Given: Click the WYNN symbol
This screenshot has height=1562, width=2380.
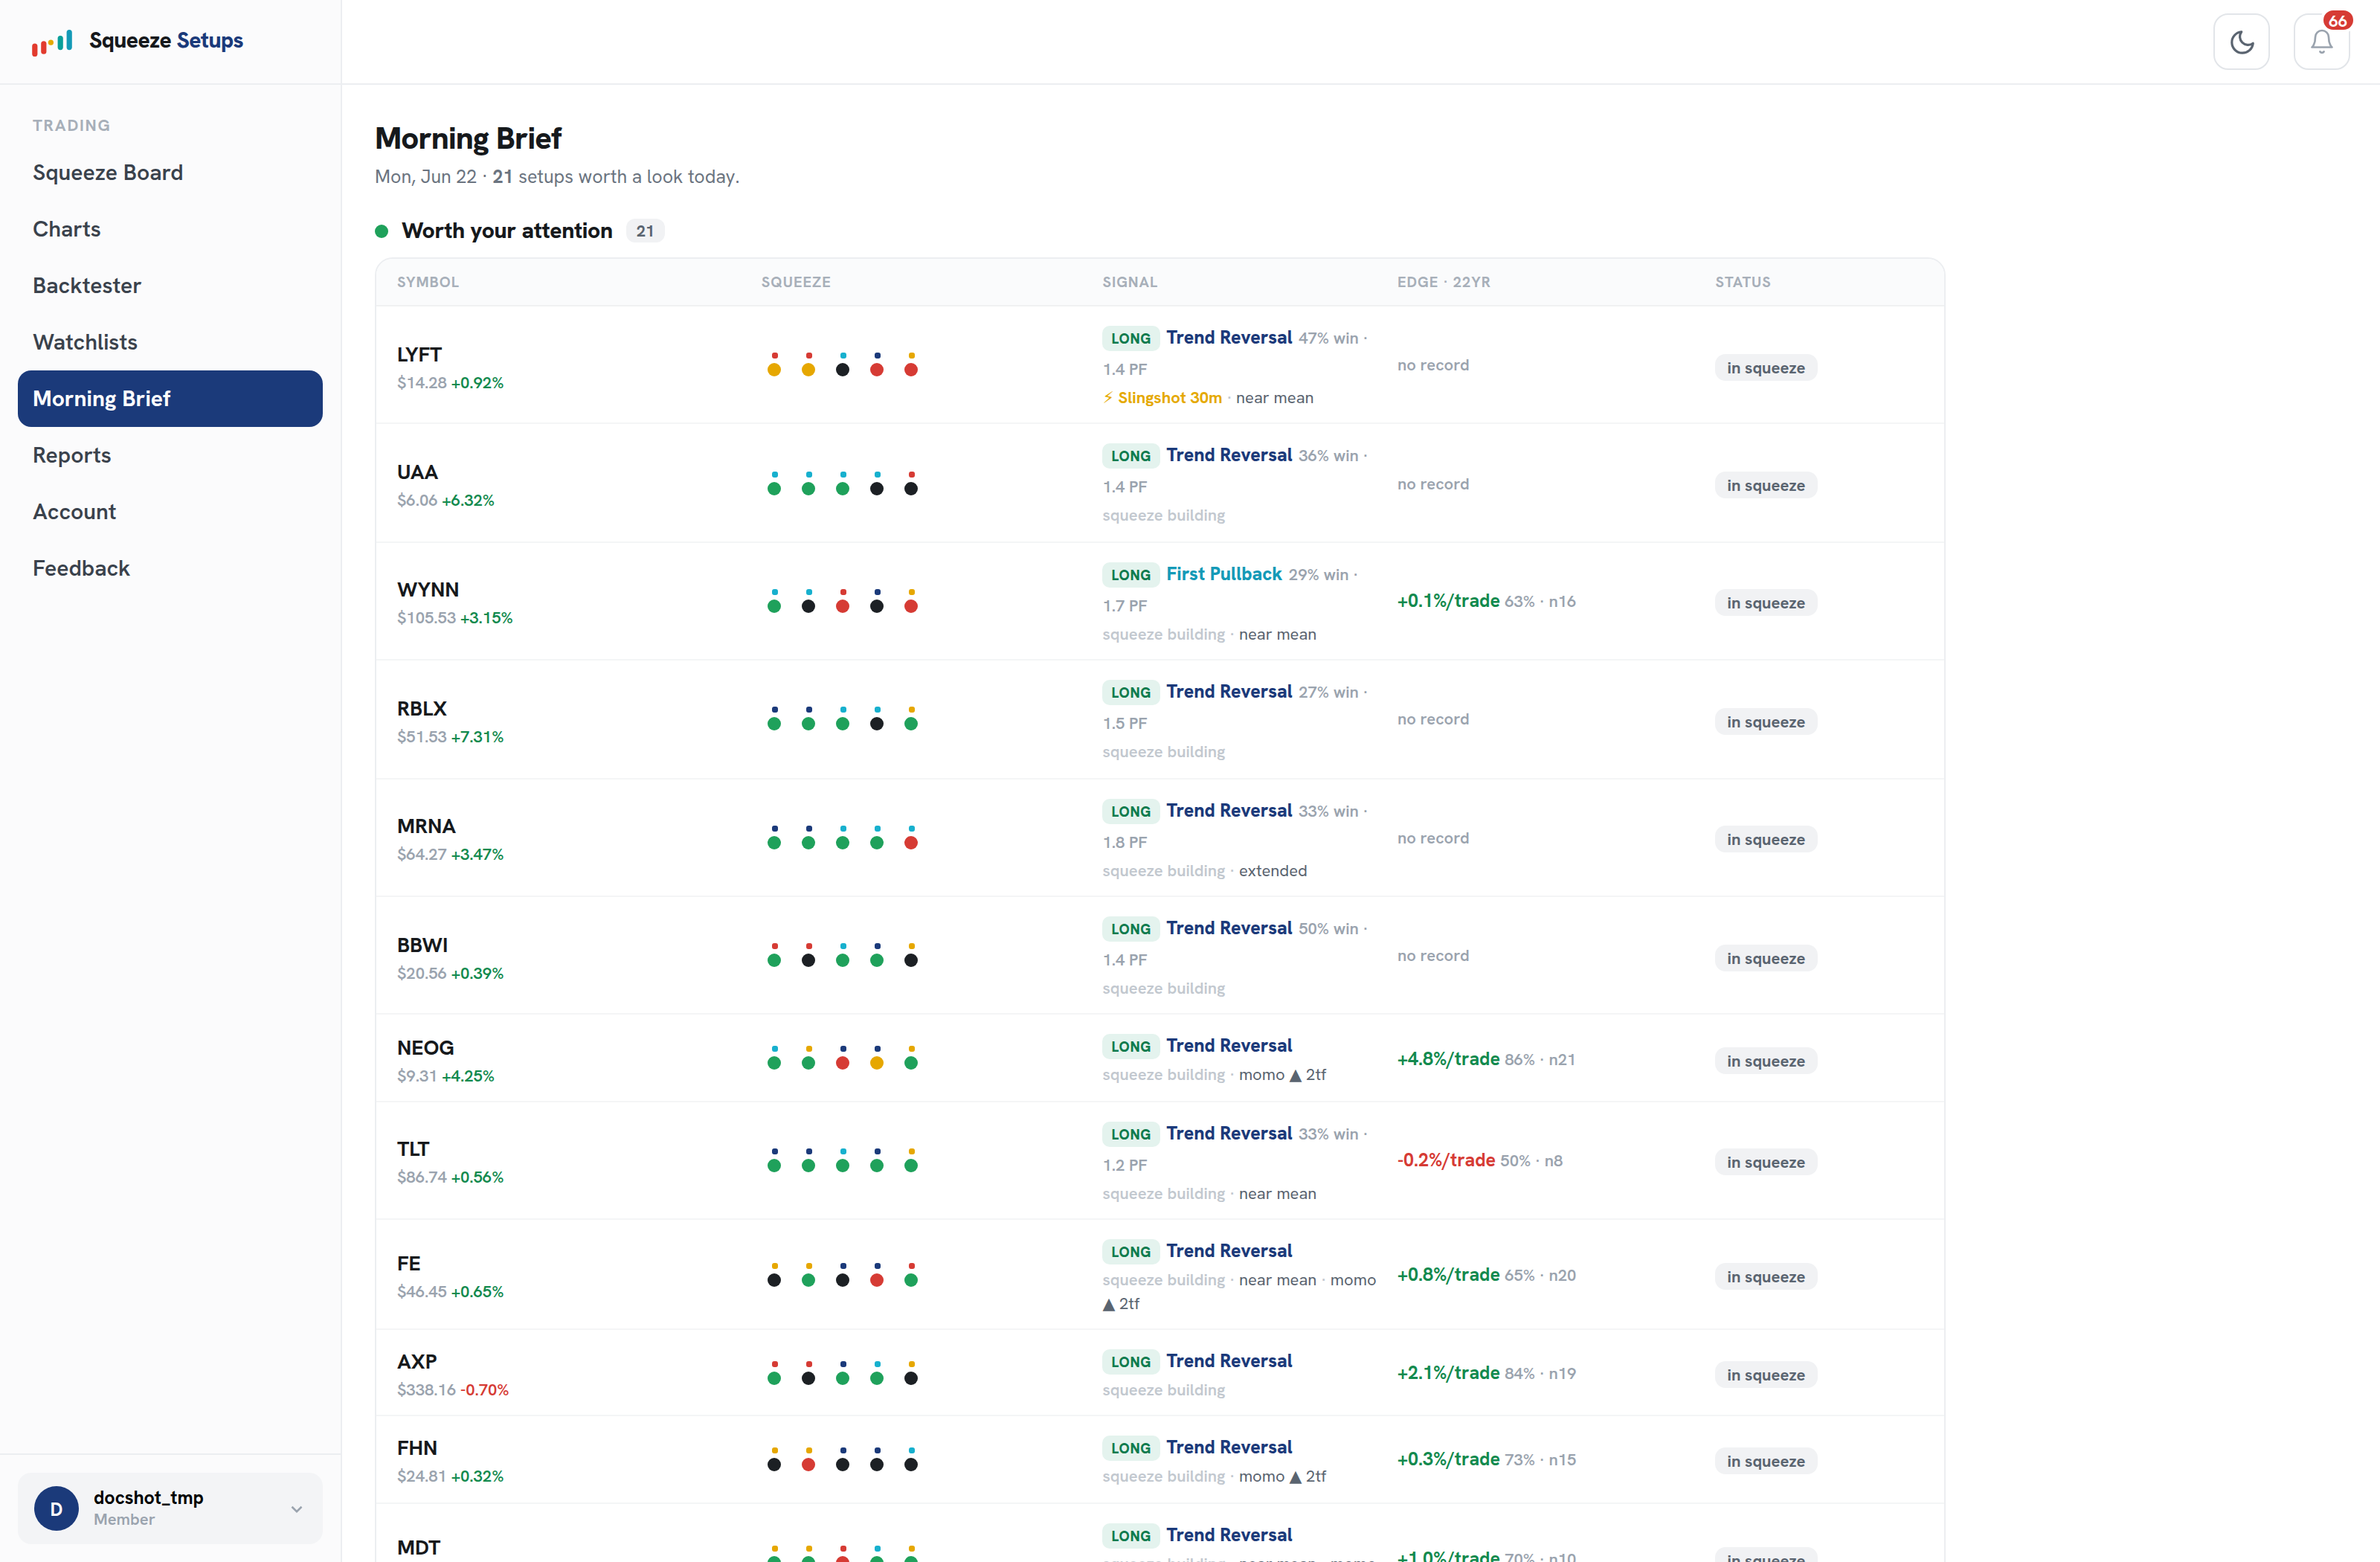Looking at the screenshot, I should click(428, 589).
